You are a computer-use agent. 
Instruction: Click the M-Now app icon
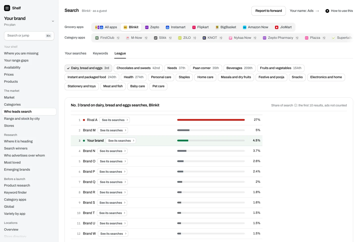coord(128,38)
